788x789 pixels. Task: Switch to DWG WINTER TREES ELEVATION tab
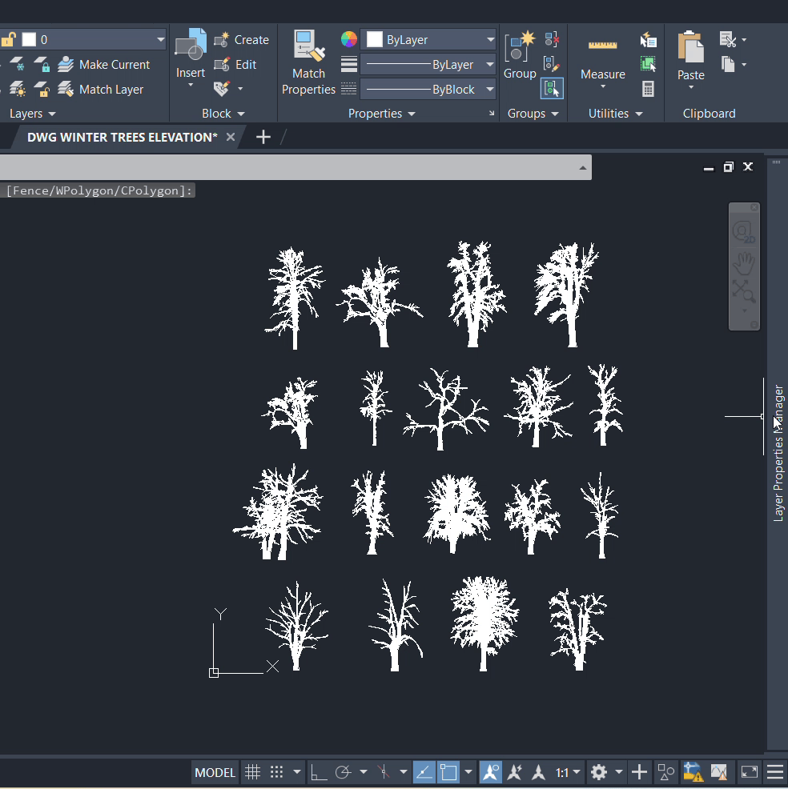tap(122, 137)
